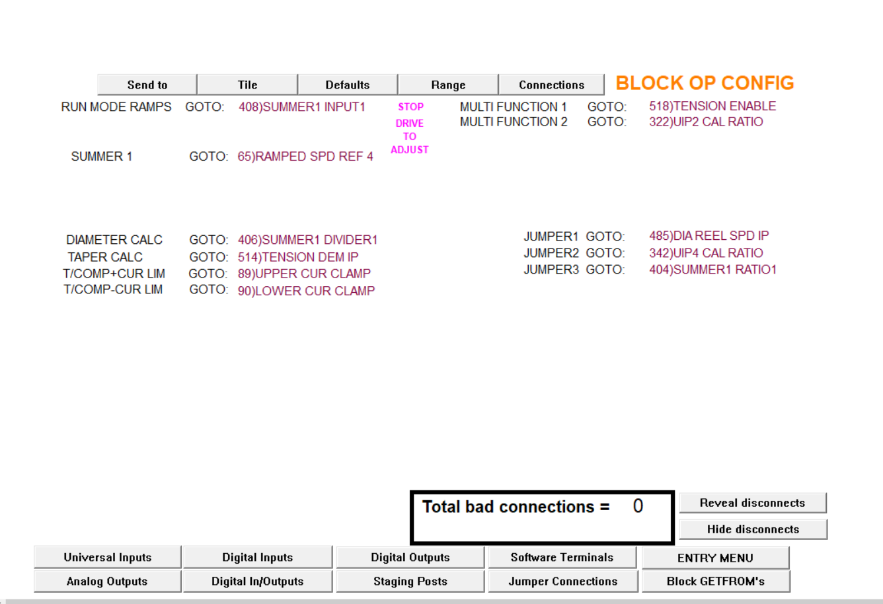Go to Digital In/Outputs page
The height and width of the screenshot is (604, 883).
pos(257,582)
